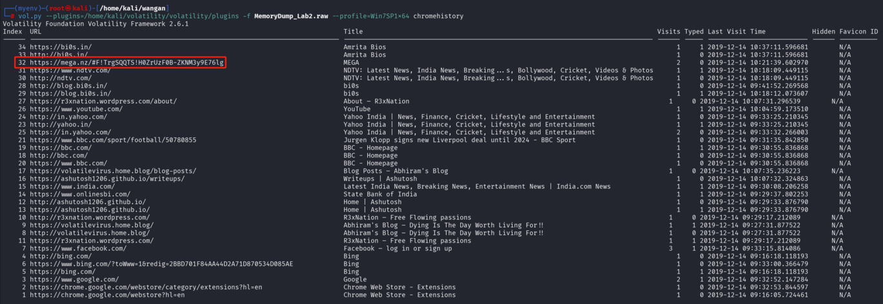883x304 pixels.
Task: Click the Jurgen Klopp BBC Sport title
Action: click(460, 140)
